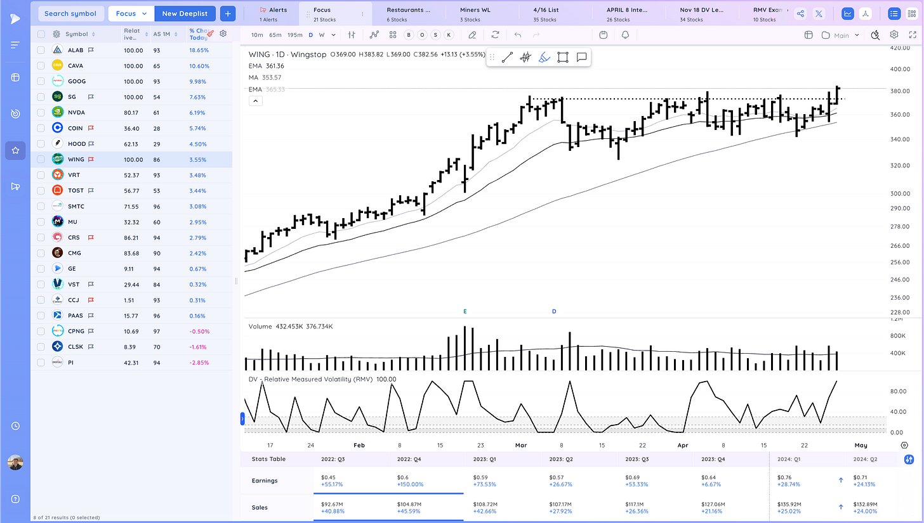Click the earnings E marker on chart
The height and width of the screenshot is (523, 924).
point(465,311)
